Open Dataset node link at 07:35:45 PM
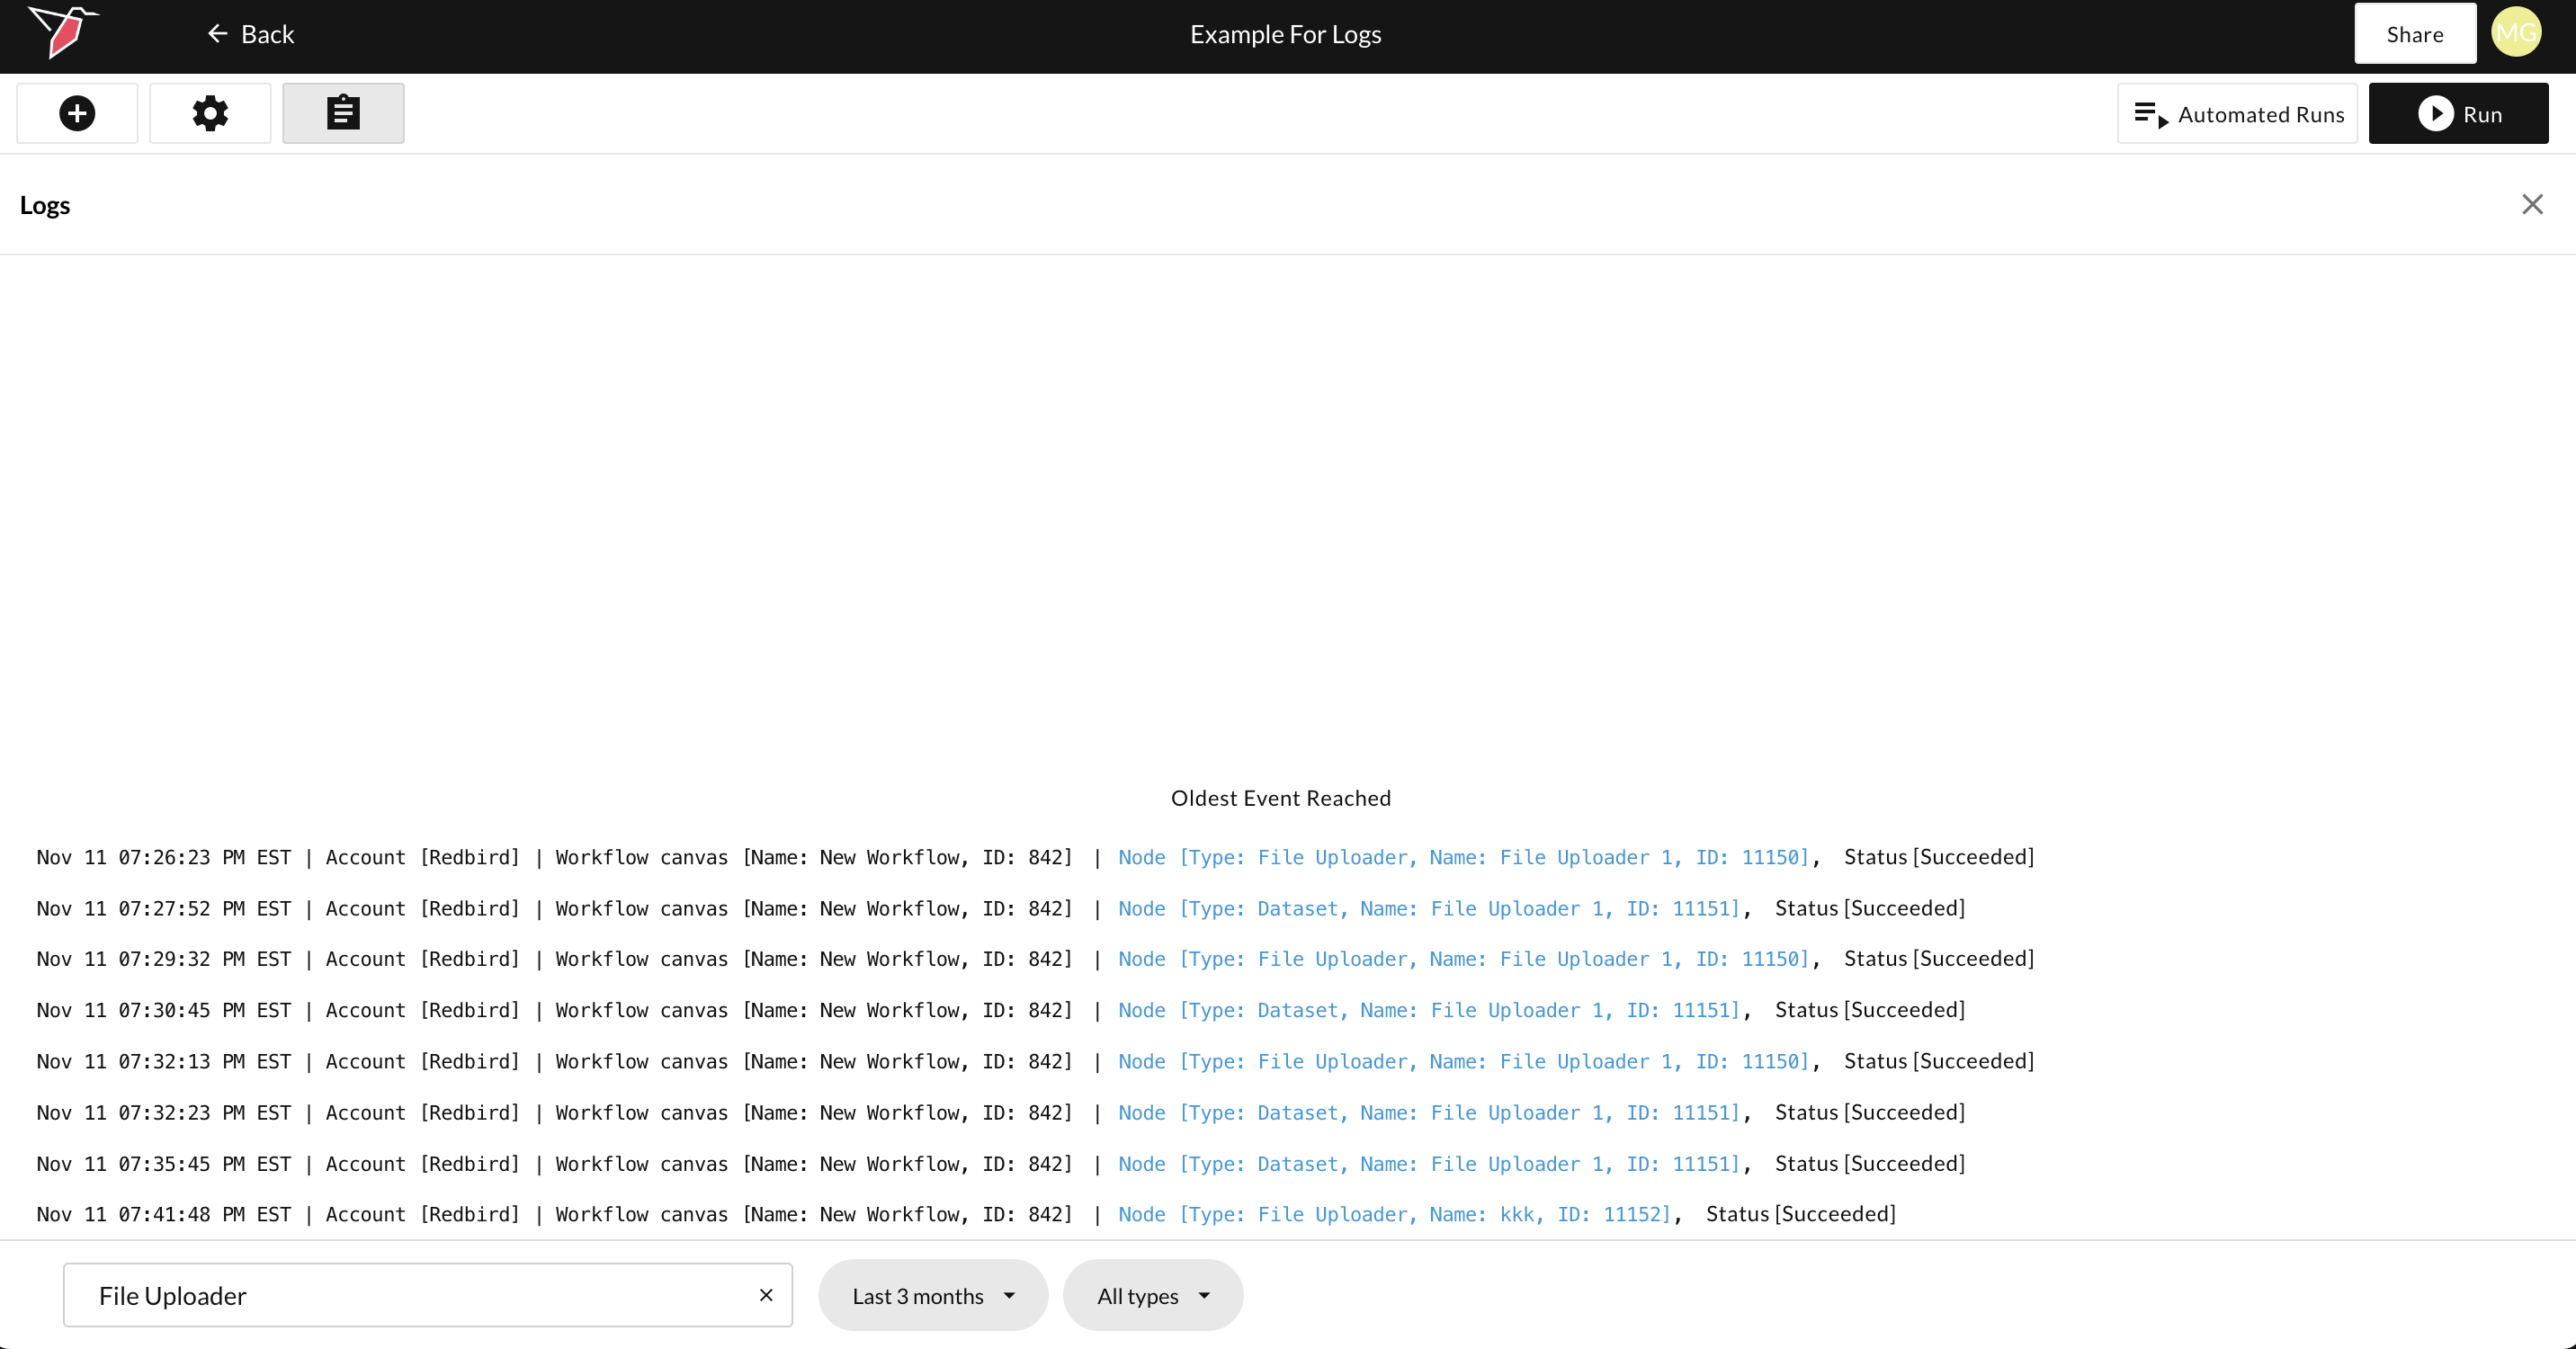 [x=1429, y=1164]
